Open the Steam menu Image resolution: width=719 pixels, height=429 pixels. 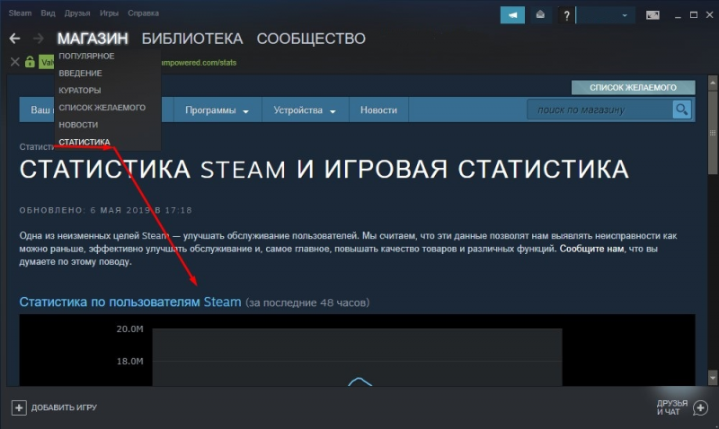20,13
